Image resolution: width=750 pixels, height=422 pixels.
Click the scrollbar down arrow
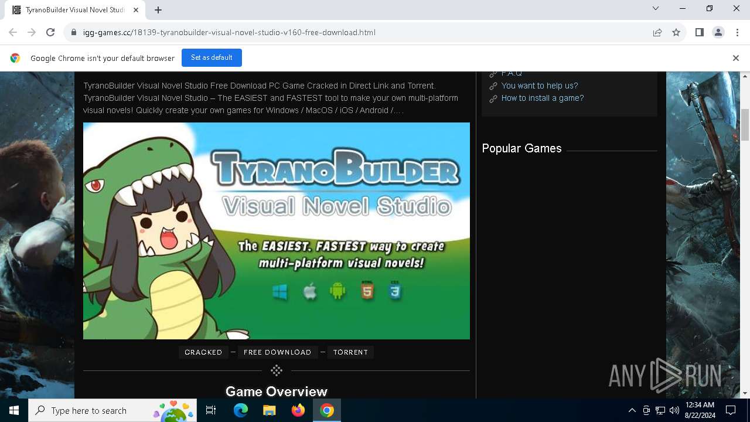[745, 393]
